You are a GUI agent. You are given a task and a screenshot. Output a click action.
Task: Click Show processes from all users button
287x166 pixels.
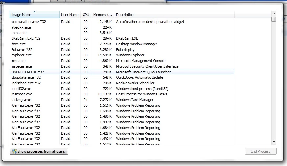39,151
